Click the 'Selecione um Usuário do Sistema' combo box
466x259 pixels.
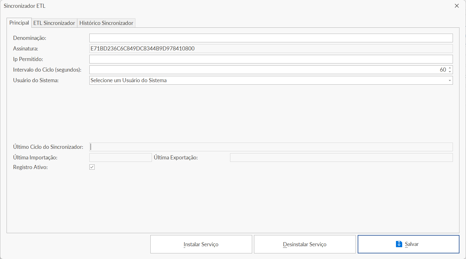268,80
